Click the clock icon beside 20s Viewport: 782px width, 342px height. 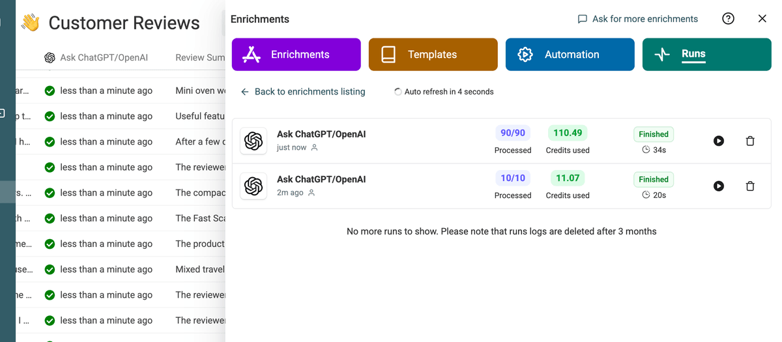pos(646,195)
